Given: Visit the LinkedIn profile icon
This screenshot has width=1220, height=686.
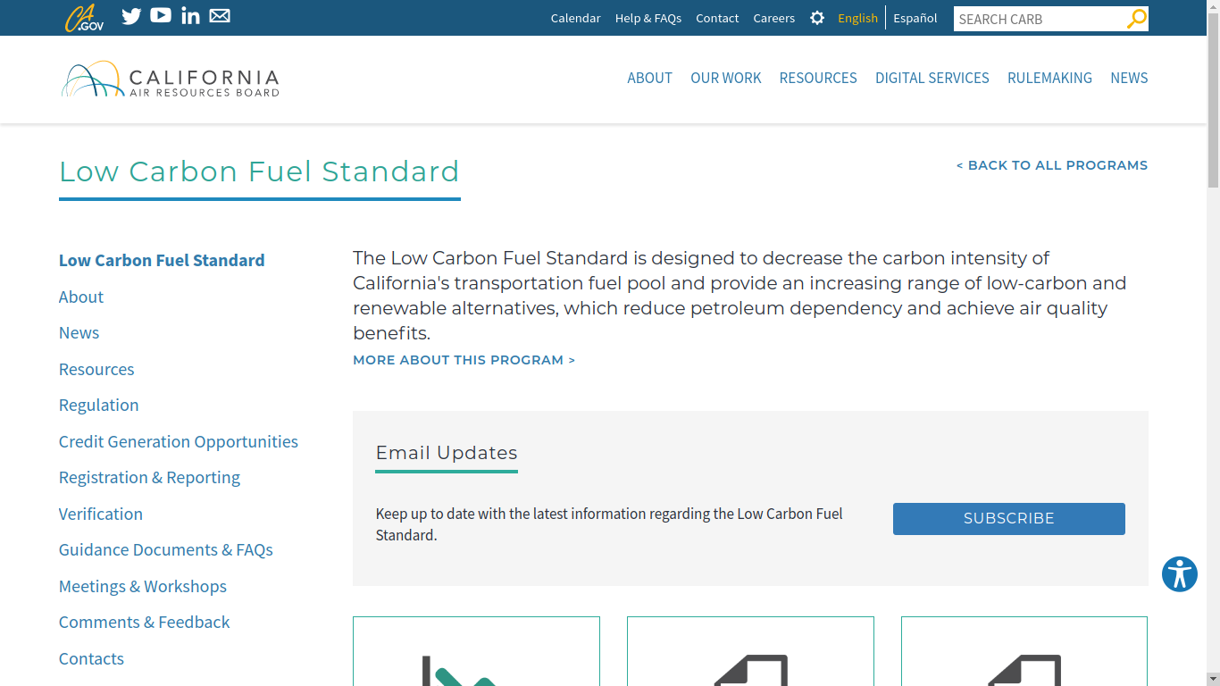Looking at the screenshot, I should [x=190, y=16].
